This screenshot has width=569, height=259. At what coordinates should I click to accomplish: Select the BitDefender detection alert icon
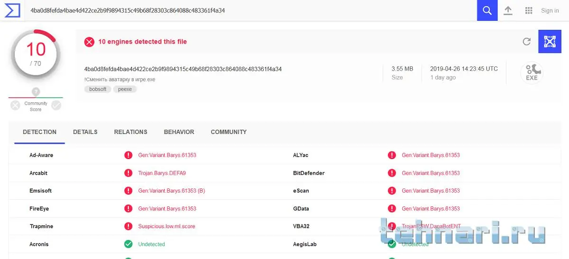(392, 173)
